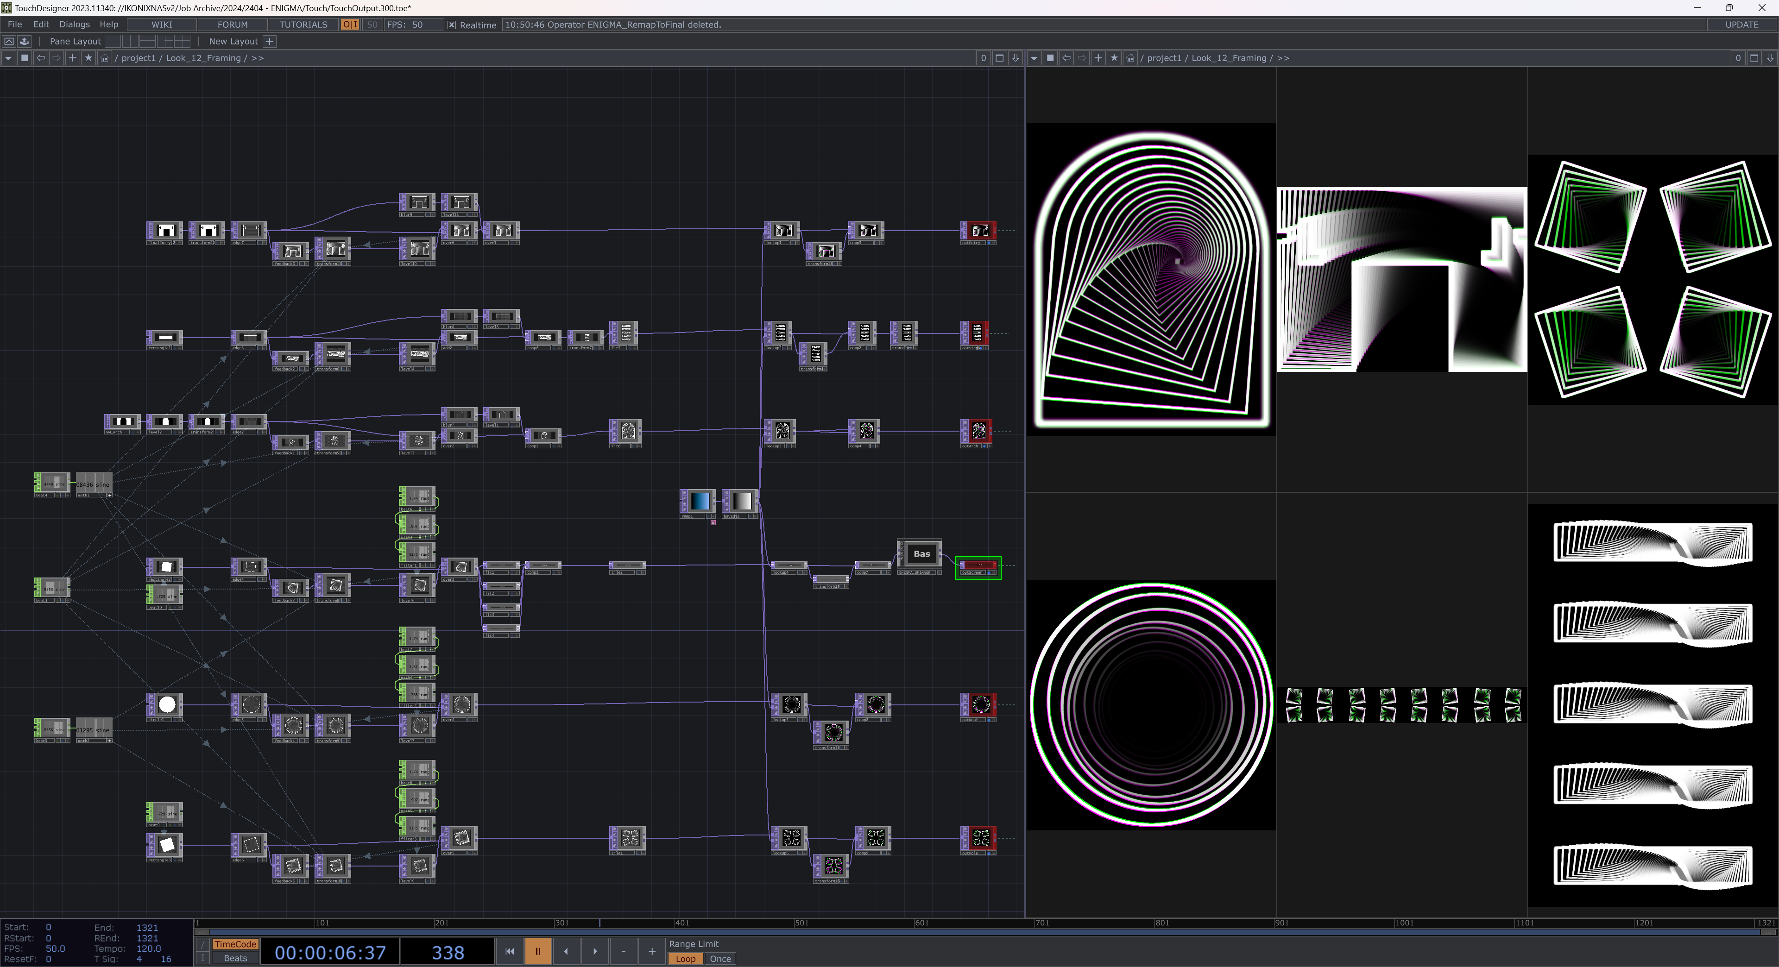
Task: Switch timeline playback mode to Once
Action: (719, 959)
